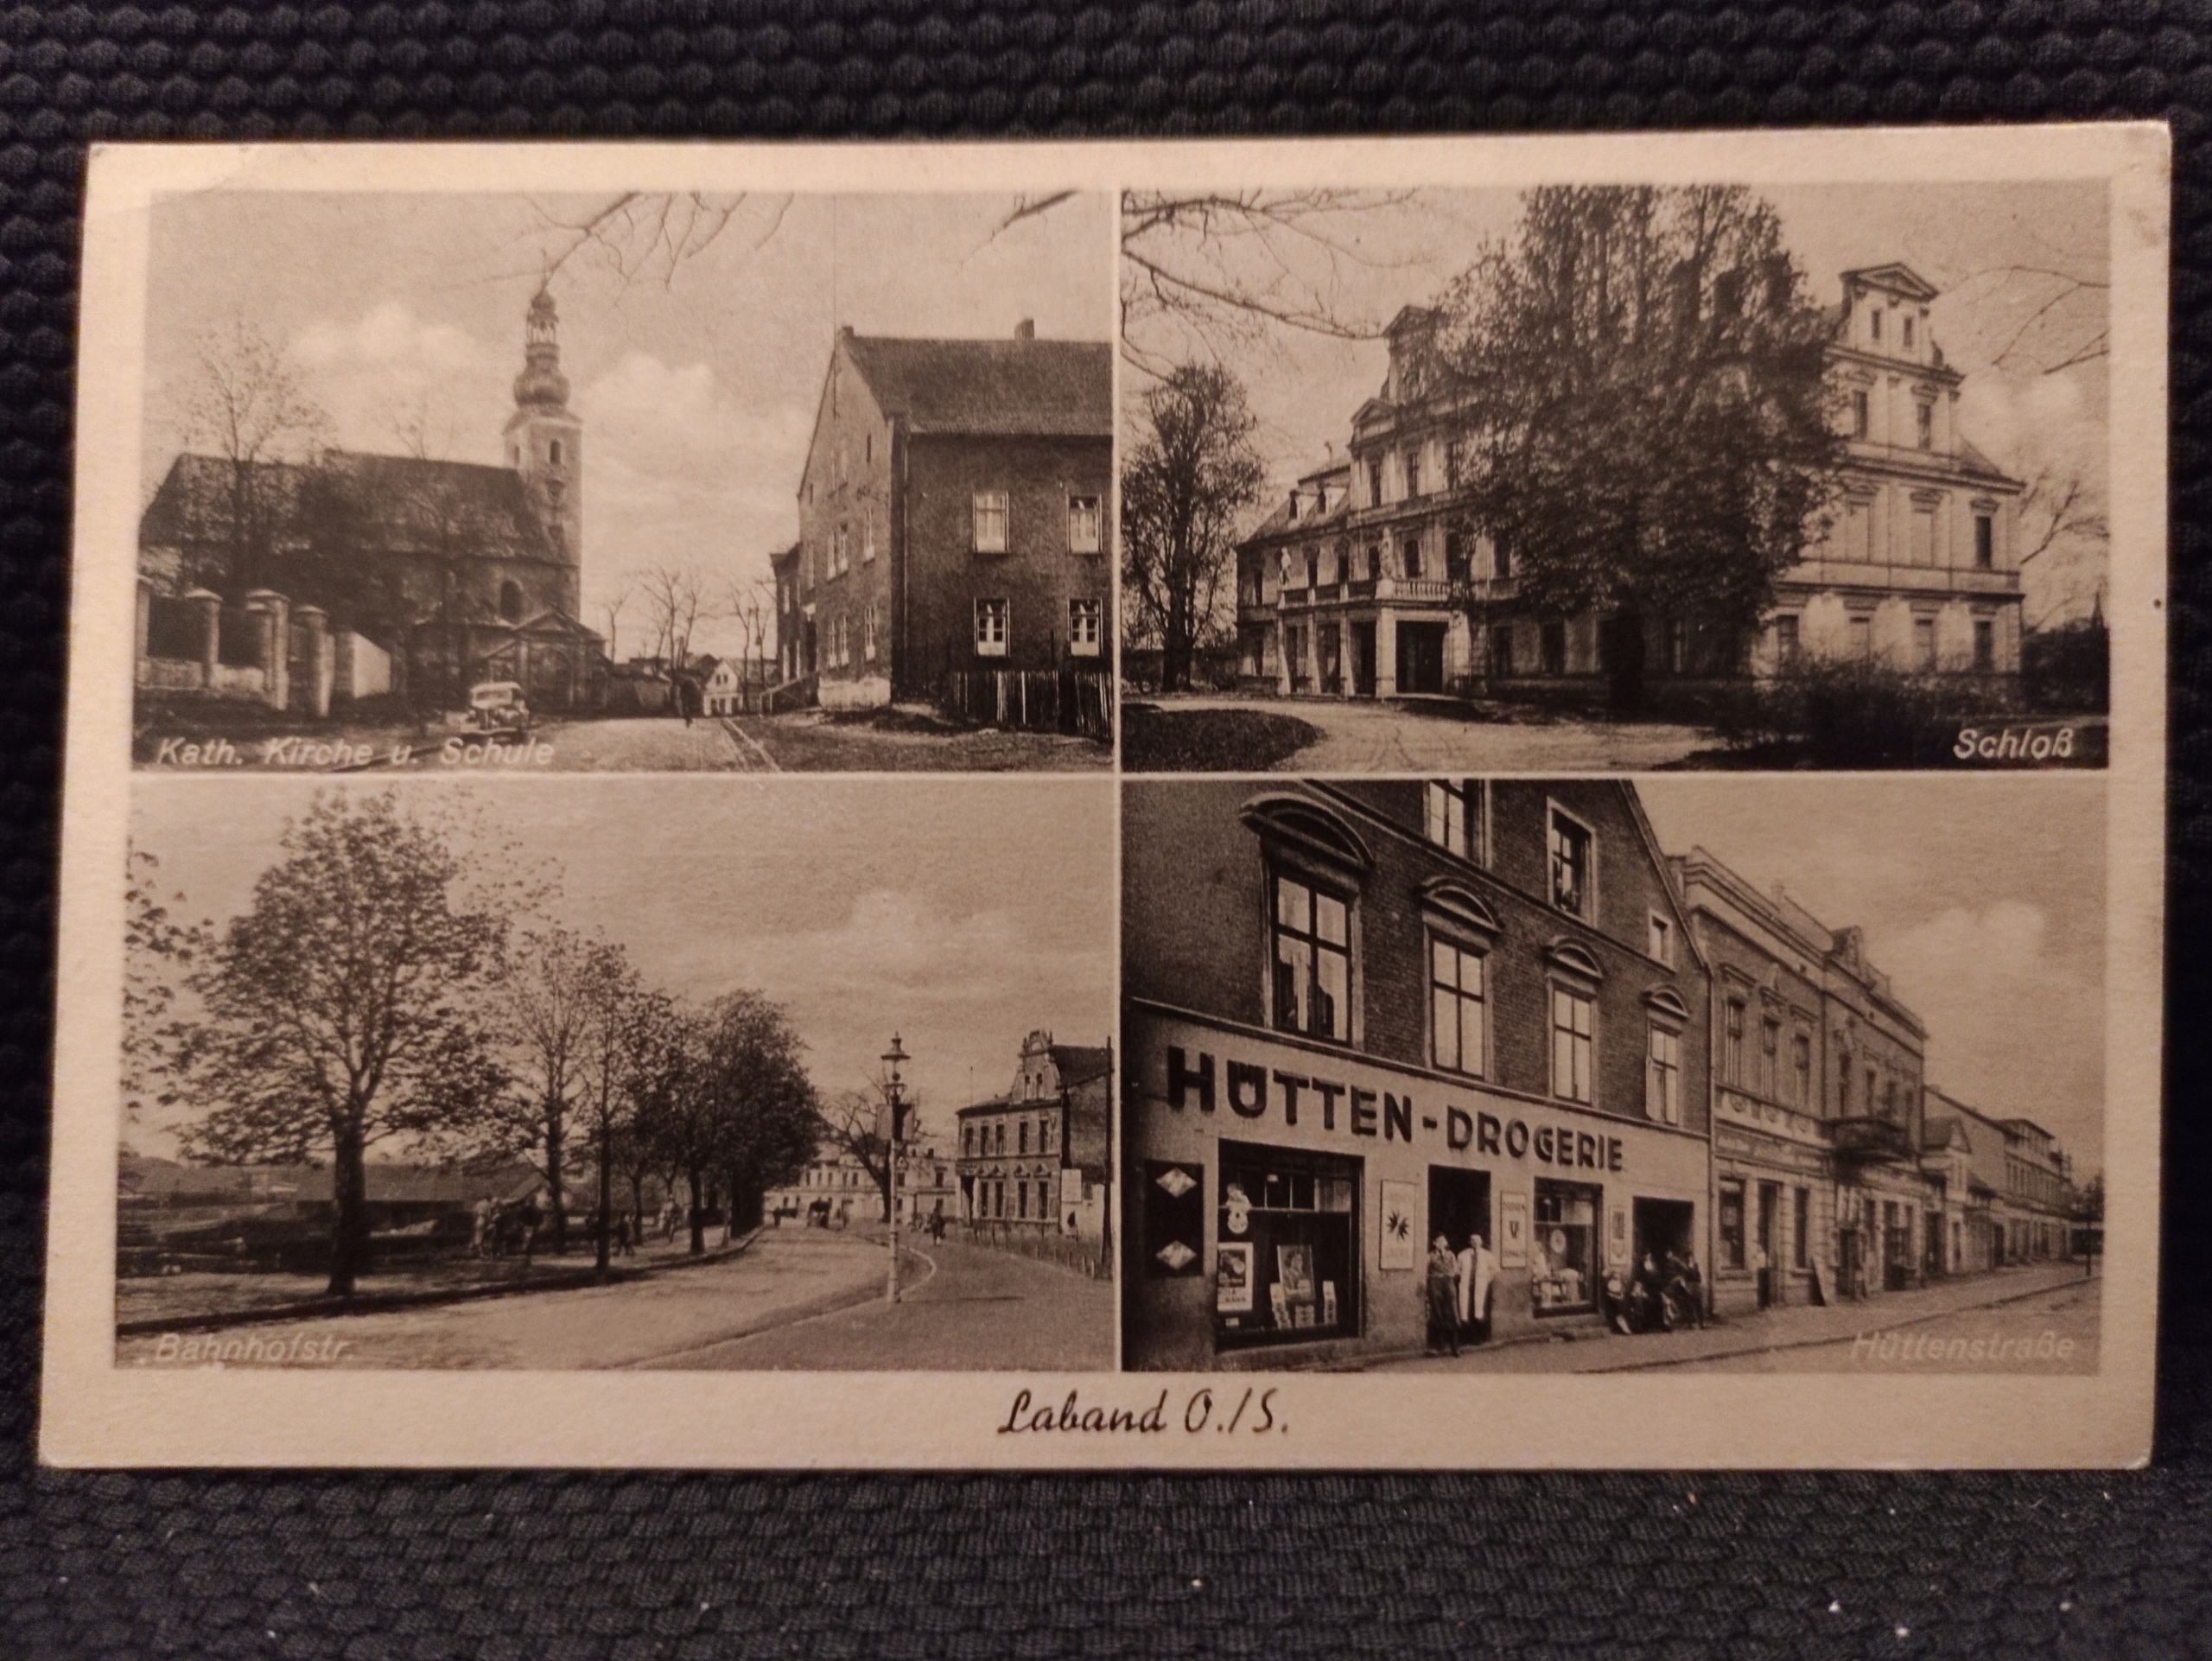The image size is (2212, 1661).
Task: Select the church and school photo
Action: point(622,483)
